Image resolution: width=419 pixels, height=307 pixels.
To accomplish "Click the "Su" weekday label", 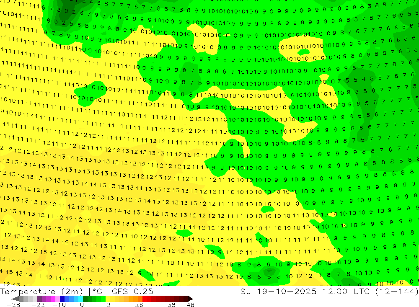I will pos(245,292).
